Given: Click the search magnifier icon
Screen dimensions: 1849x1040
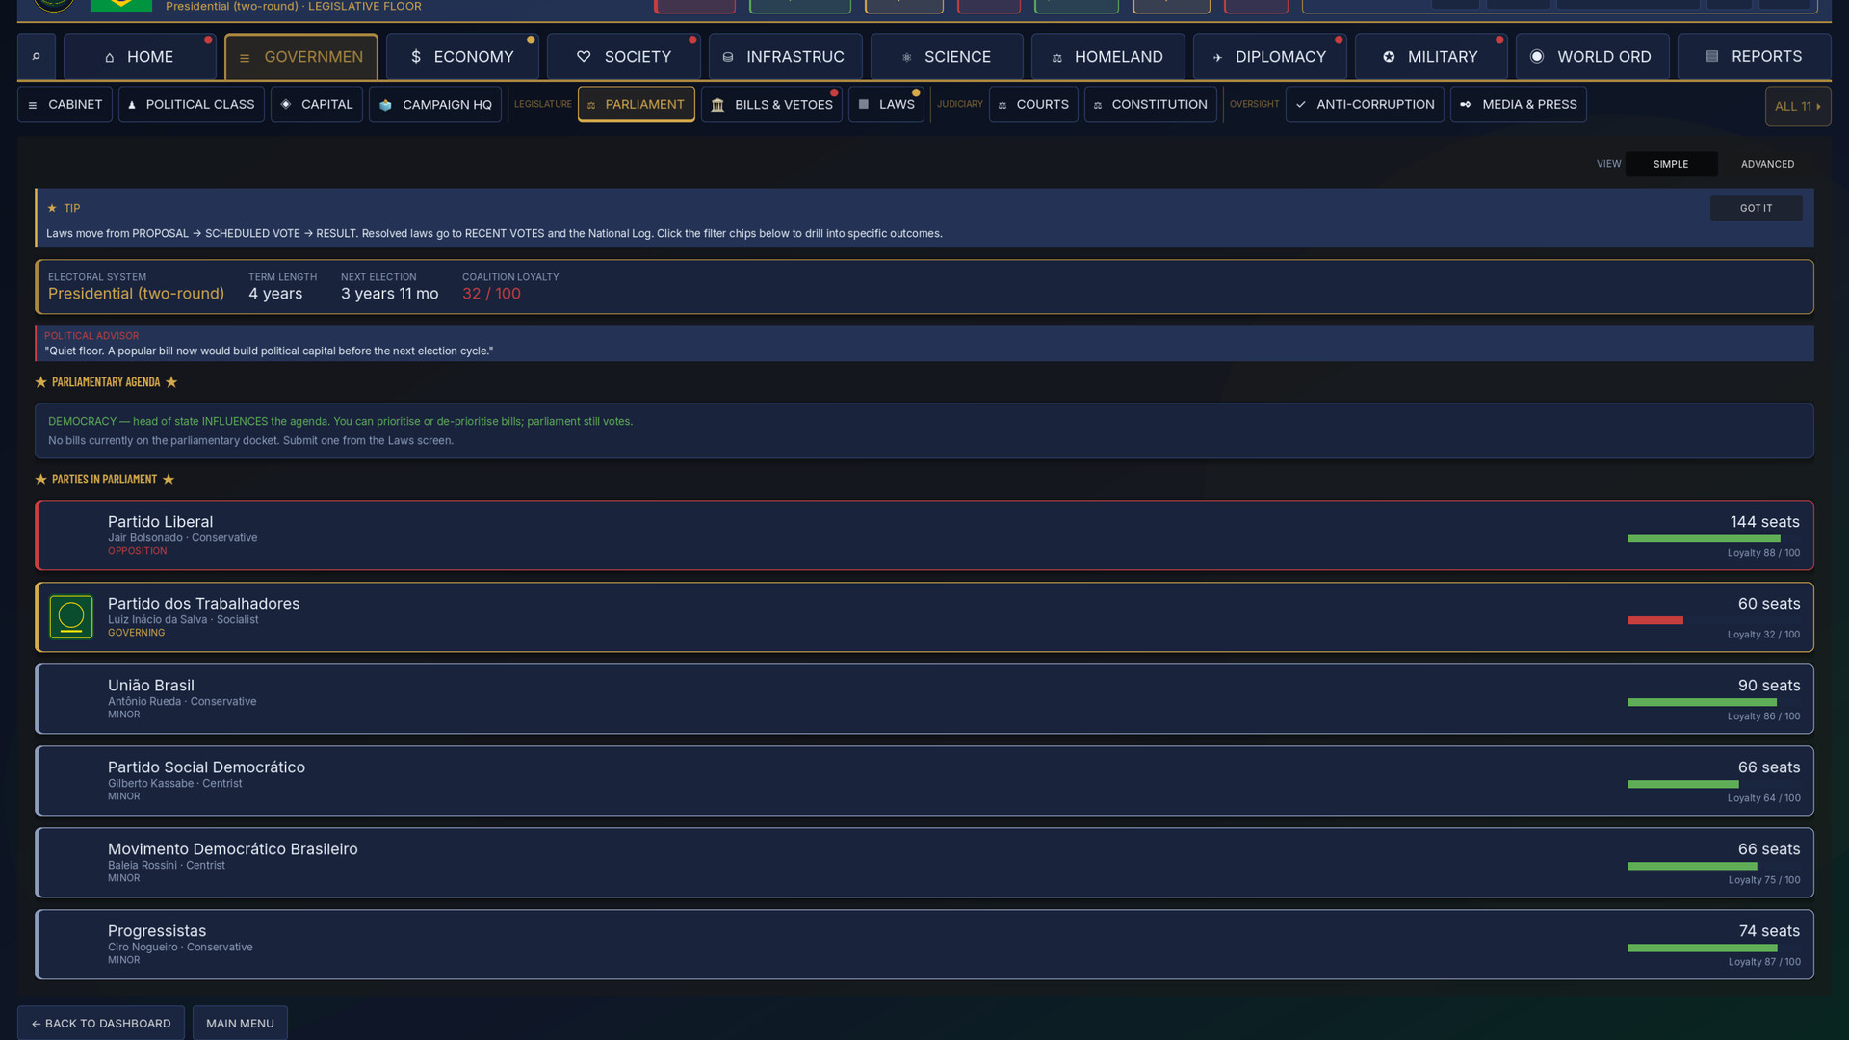Looking at the screenshot, I should pos(37,57).
